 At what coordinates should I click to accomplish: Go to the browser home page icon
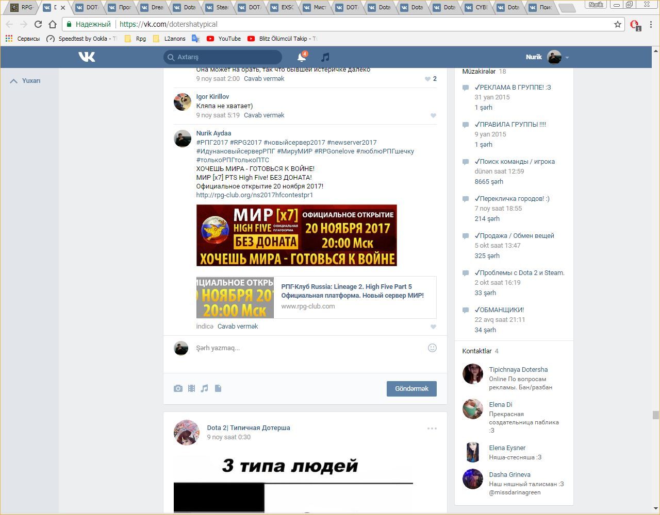53,24
